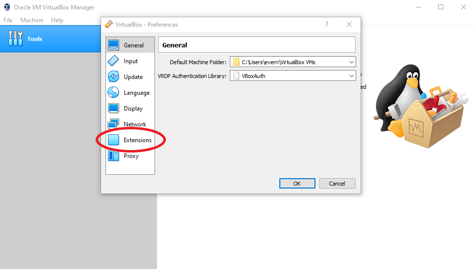The image size is (475, 269).
Task: Select the Extensions settings page
Action: point(130,140)
